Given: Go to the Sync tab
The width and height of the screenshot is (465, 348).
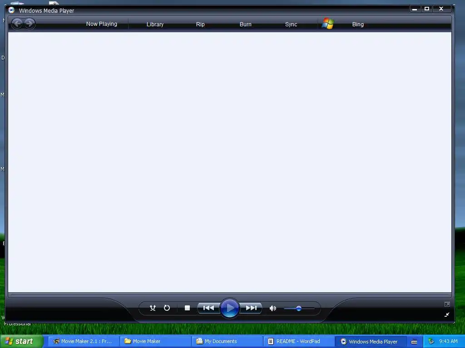Looking at the screenshot, I should [x=291, y=24].
